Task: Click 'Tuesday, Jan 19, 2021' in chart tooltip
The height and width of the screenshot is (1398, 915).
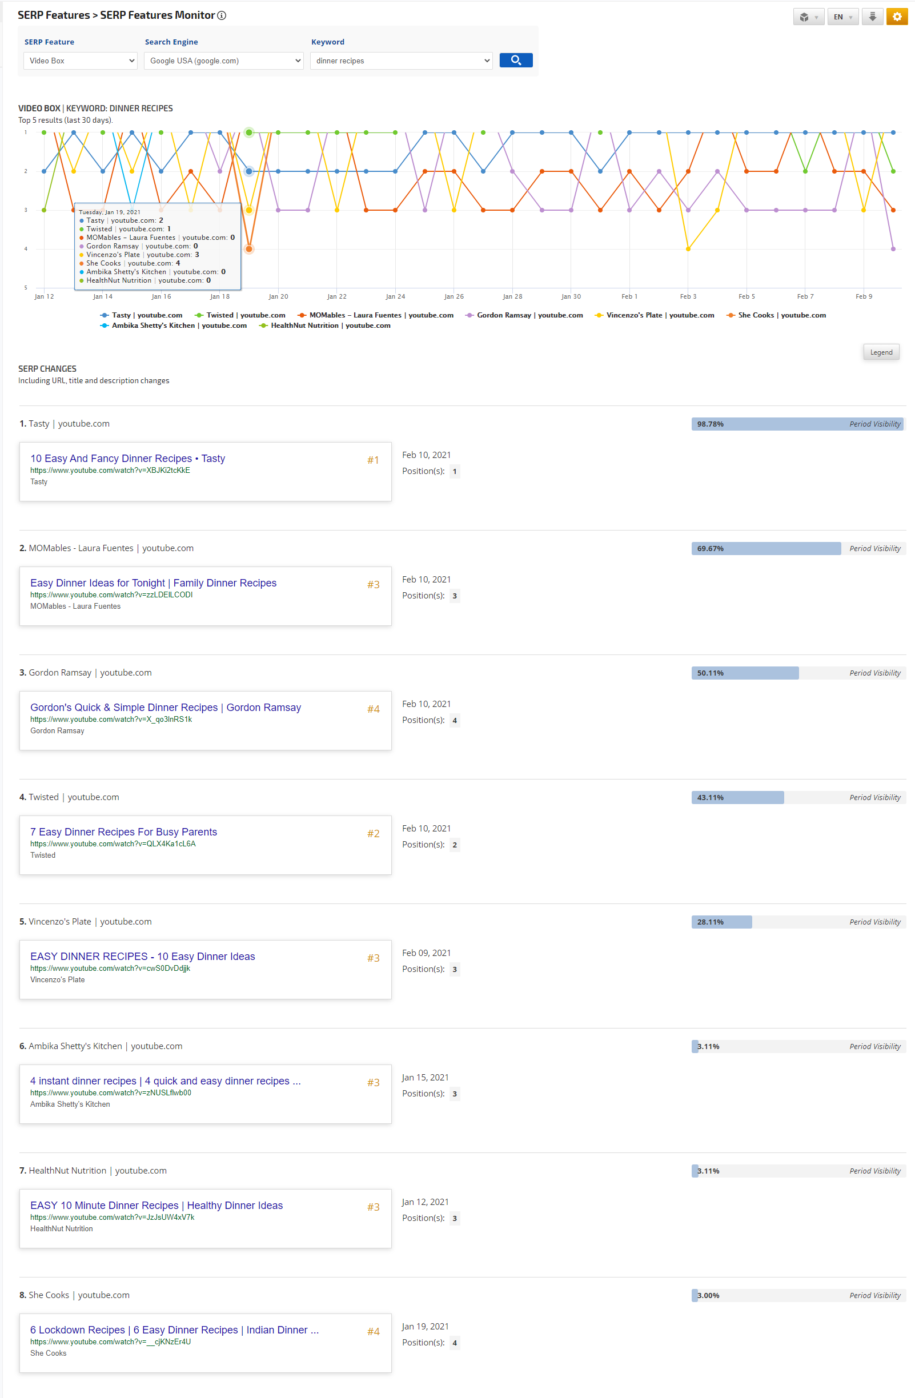Action: [110, 212]
